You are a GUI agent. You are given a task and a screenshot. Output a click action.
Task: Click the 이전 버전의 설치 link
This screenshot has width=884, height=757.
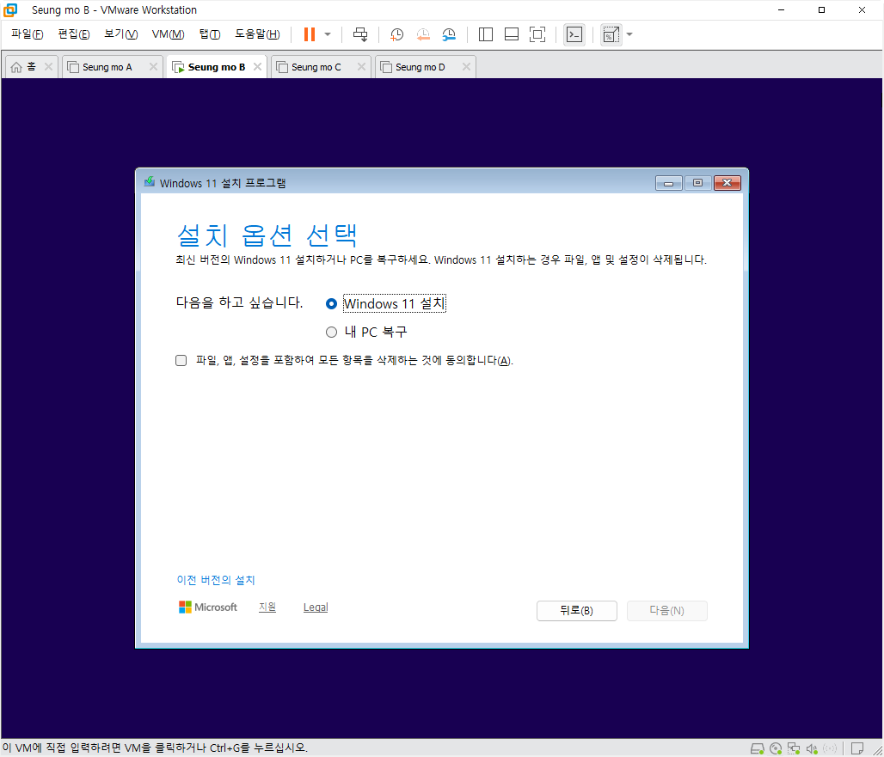pyautogui.click(x=216, y=580)
